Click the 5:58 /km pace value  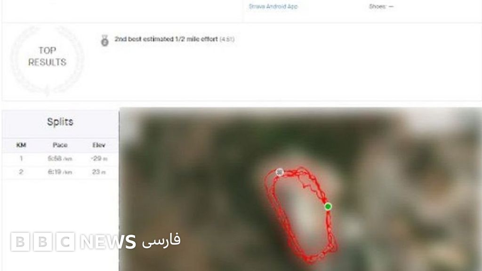(60, 159)
